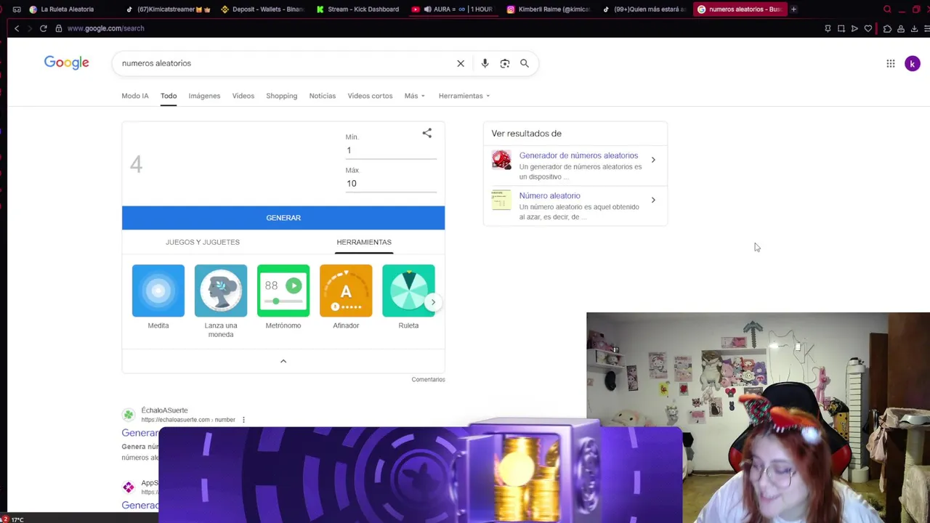
Task: Click the metronome tempo slider
Action: coord(283,301)
